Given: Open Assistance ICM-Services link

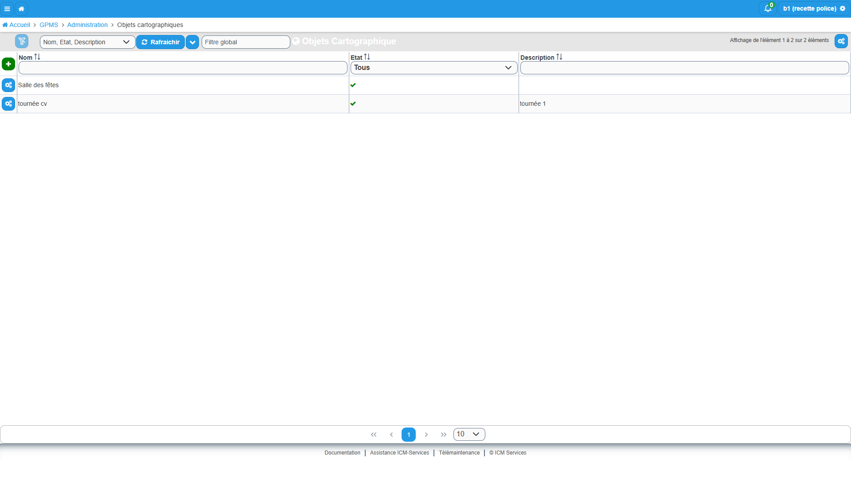Looking at the screenshot, I should tap(399, 453).
